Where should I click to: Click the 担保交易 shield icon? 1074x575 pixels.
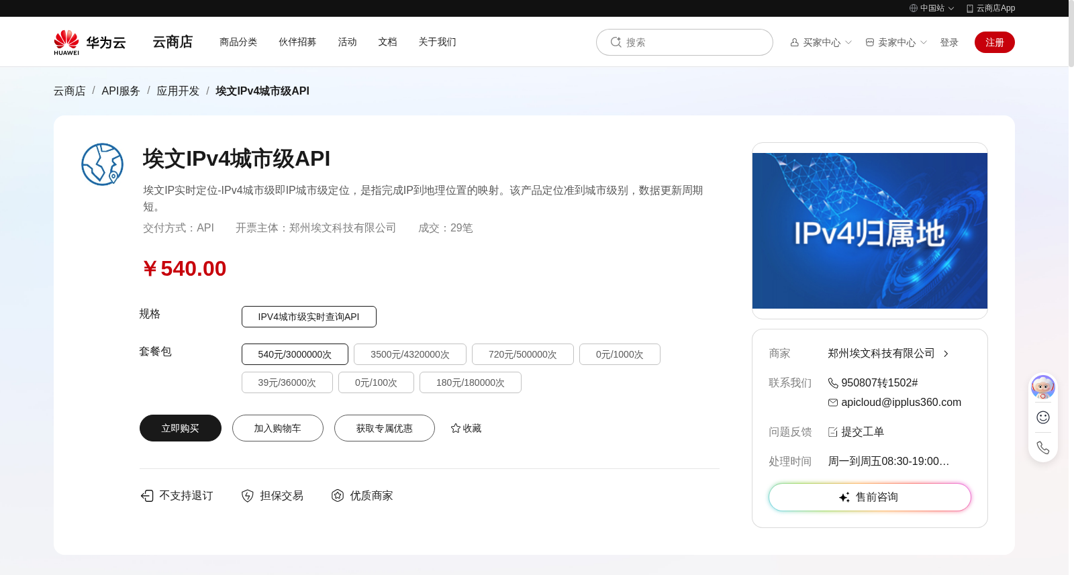click(x=247, y=495)
